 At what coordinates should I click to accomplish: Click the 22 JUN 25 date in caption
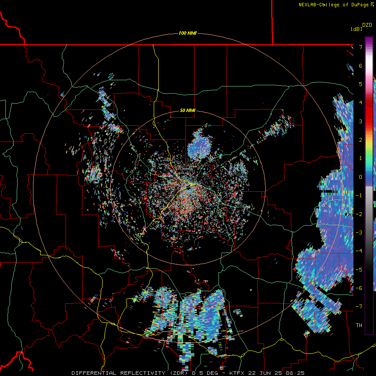(x=265, y=373)
